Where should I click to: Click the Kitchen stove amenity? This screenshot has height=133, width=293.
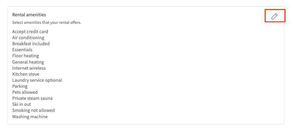[x=26, y=74]
